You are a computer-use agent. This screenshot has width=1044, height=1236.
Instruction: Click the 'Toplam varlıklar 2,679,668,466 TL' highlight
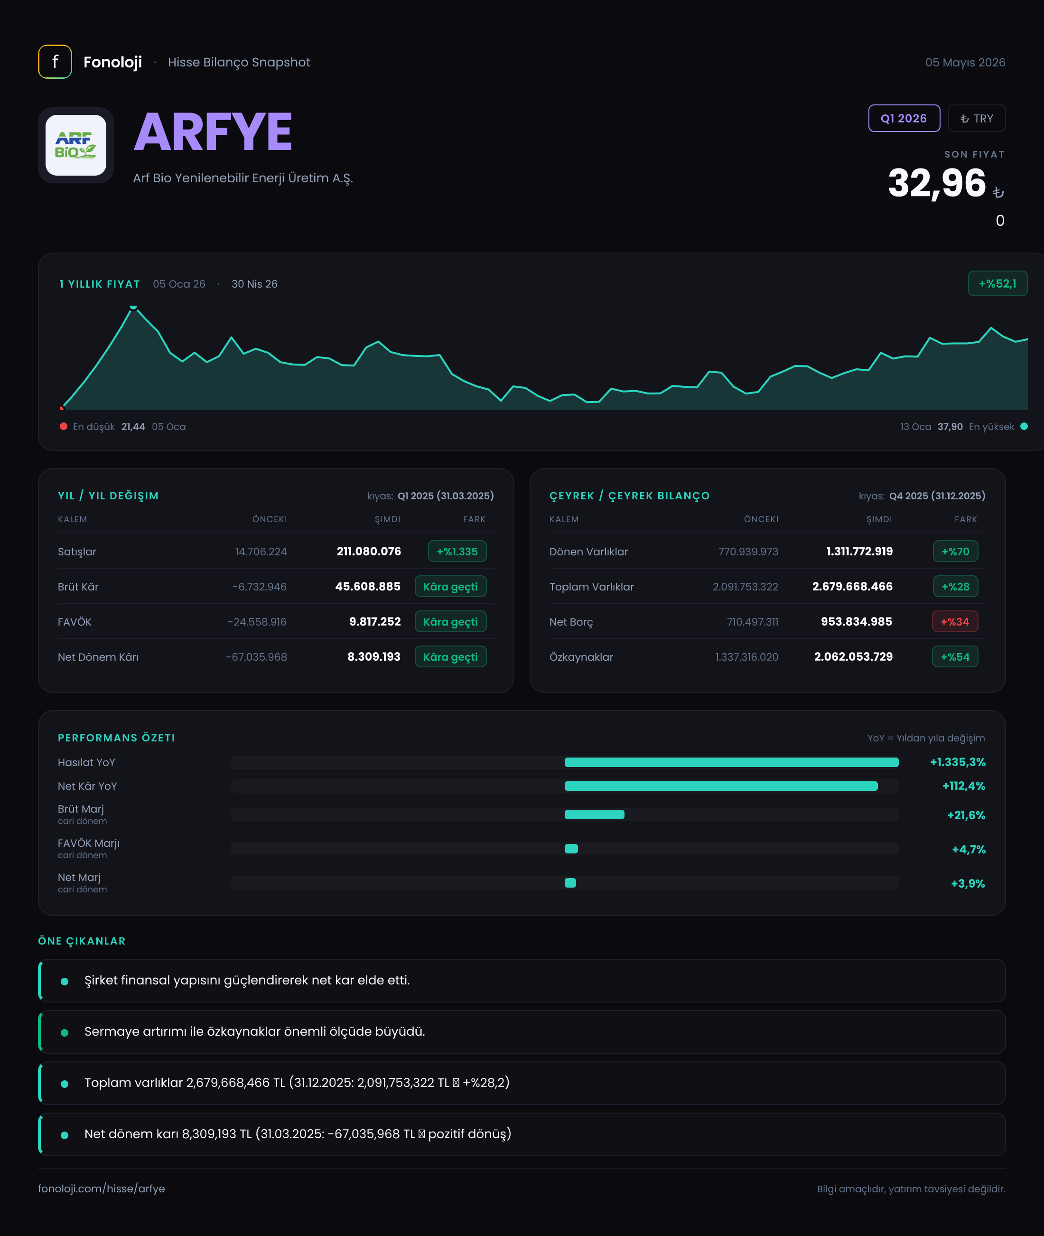(x=522, y=1083)
